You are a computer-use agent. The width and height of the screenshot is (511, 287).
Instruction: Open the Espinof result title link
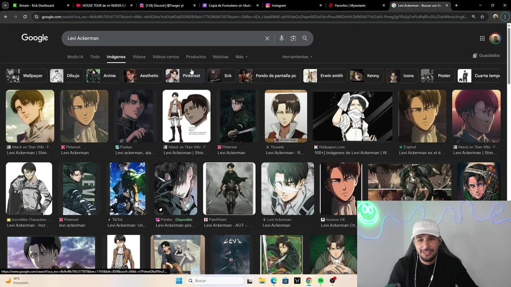pyautogui.click(x=422, y=153)
